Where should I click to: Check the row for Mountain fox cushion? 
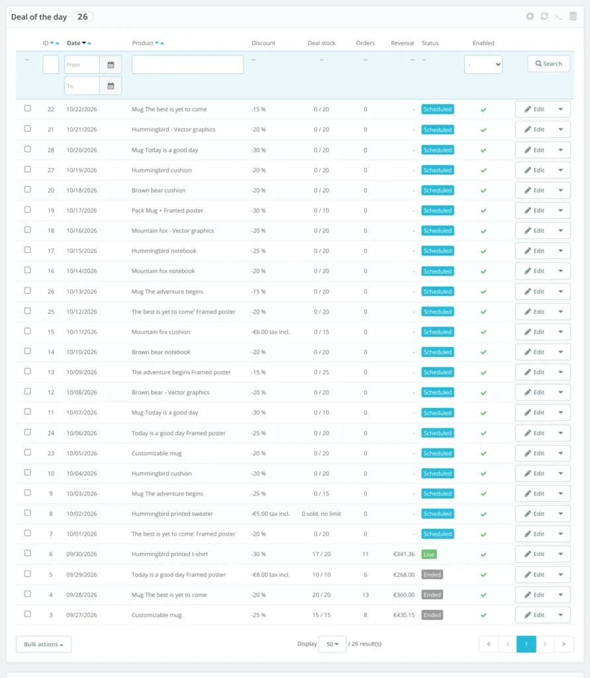(x=28, y=331)
